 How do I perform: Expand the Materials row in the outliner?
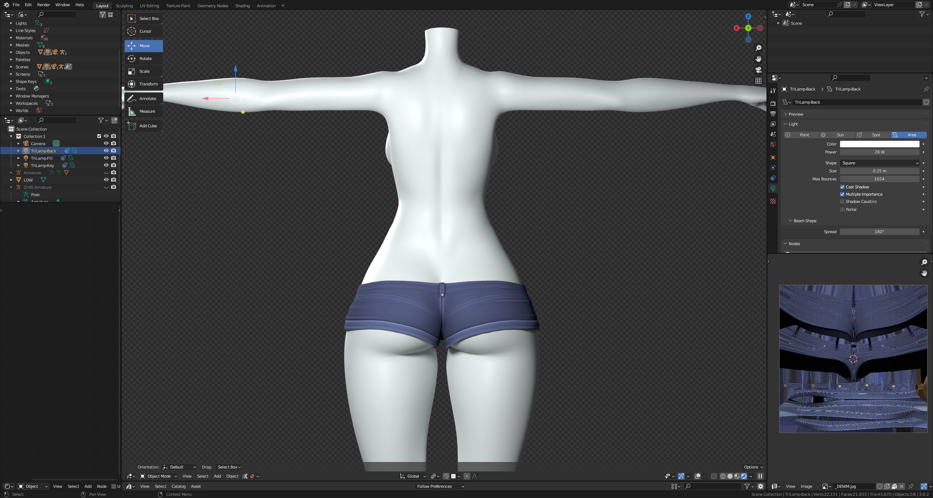11,38
